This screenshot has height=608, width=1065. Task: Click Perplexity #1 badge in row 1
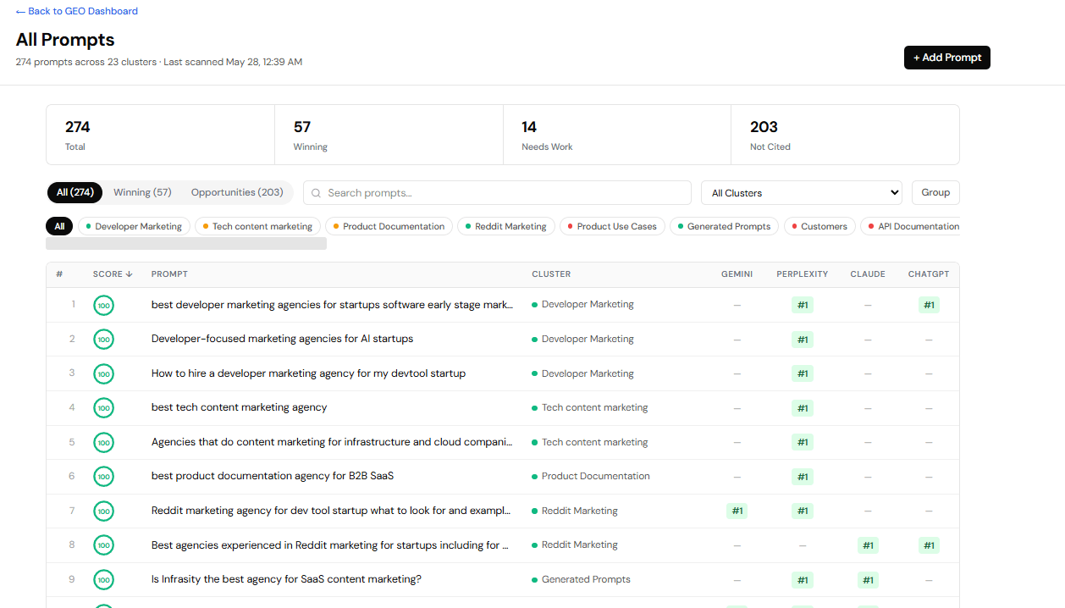pyautogui.click(x=803, y=305)
